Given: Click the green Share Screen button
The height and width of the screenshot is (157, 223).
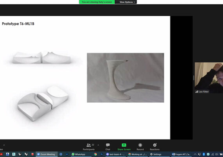Looking at the screenshot, I should pyautogui.click(x=124, y=147).
